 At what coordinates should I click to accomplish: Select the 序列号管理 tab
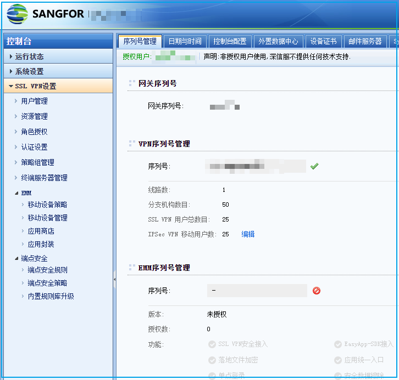140,41
